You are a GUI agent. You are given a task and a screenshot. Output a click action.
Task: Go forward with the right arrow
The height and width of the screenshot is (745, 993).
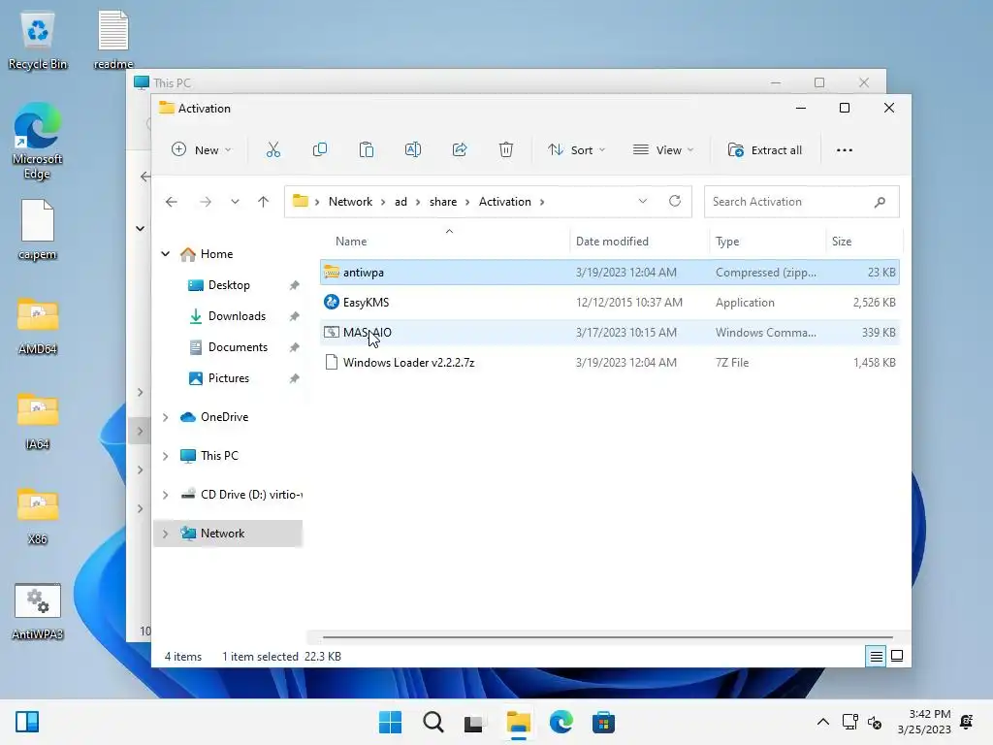coord(206,202)
